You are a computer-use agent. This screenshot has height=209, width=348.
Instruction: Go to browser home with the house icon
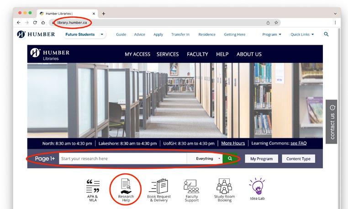tap(43, 23)
